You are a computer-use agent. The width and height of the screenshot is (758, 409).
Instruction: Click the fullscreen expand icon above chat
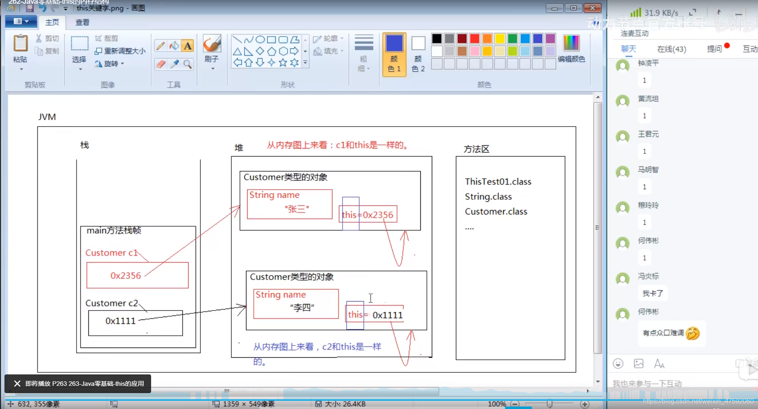[692, 12]
